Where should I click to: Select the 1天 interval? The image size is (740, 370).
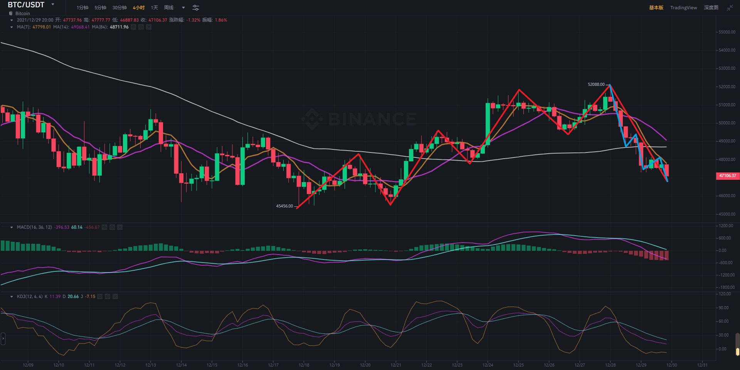155,8
